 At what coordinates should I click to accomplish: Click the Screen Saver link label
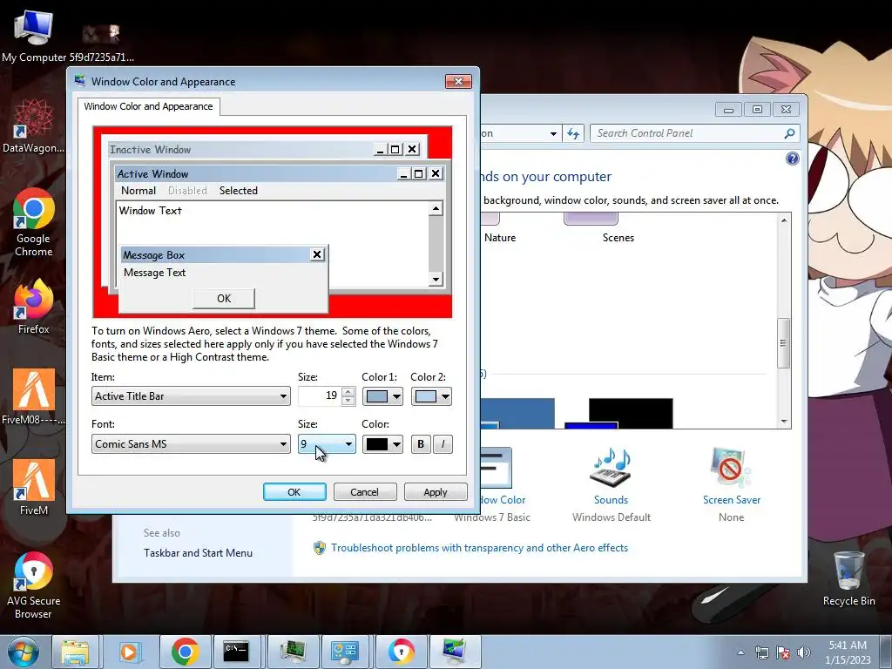[732, 500]
